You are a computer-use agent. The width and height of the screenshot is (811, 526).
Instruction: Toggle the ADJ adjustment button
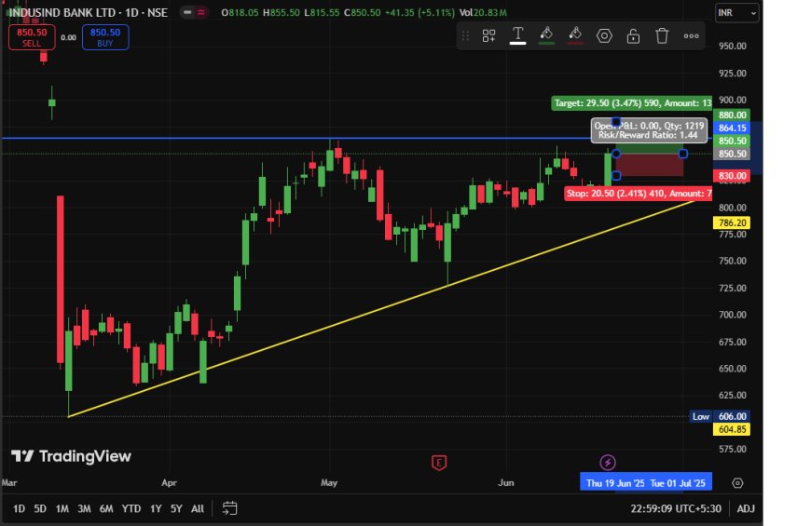[746, 509]
